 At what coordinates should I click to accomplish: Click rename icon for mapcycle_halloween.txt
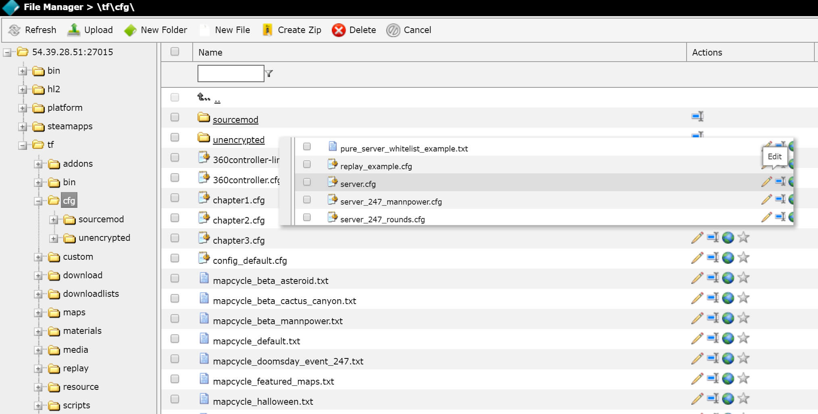[x=713, y=398]
